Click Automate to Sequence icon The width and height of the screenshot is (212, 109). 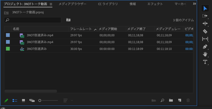point(154,100)
